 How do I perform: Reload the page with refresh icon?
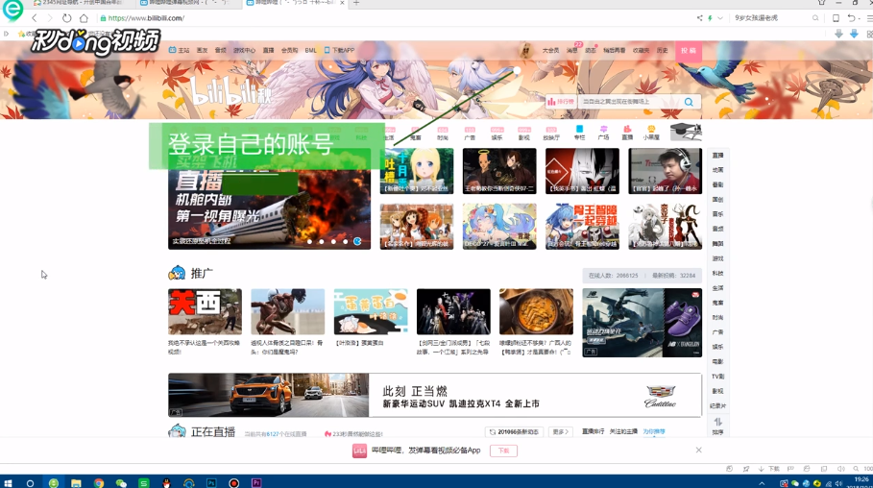67,18
